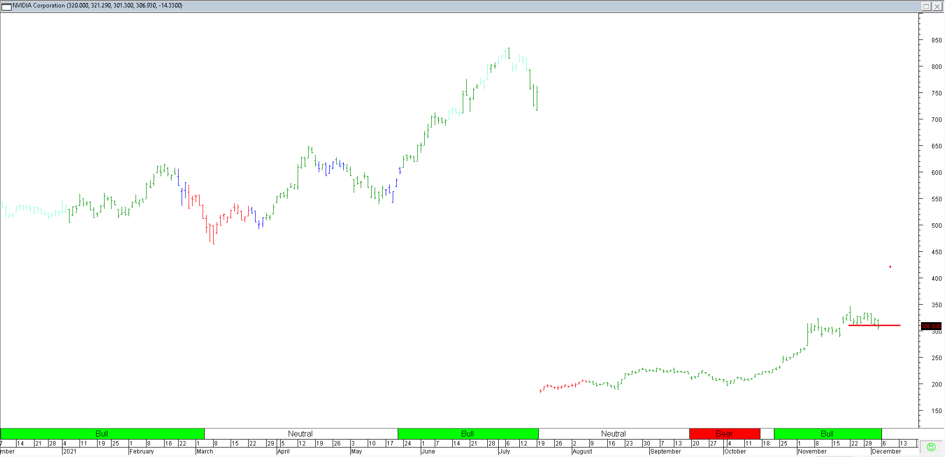
Task: Click the 350 price axis label
Action: tap(936, 305)
